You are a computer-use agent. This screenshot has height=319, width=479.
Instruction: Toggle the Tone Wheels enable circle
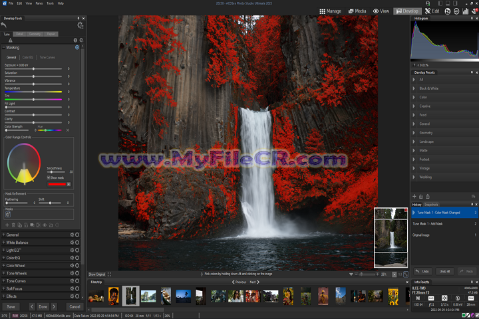click(77, 273)
